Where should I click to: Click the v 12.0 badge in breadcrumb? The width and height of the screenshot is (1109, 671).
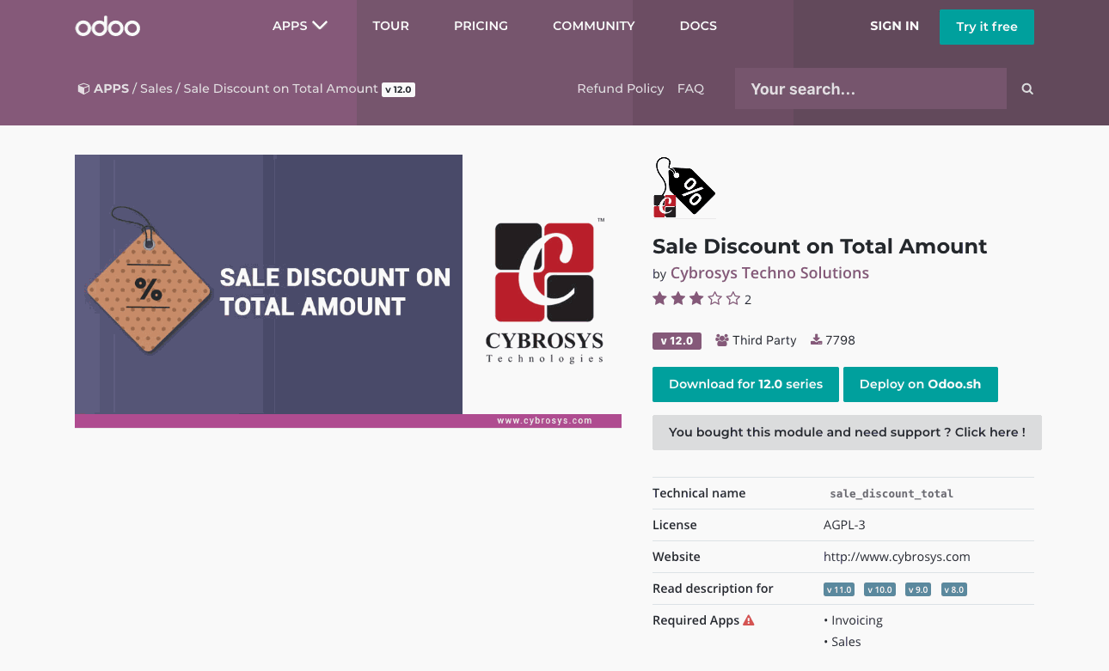point(399,89)
